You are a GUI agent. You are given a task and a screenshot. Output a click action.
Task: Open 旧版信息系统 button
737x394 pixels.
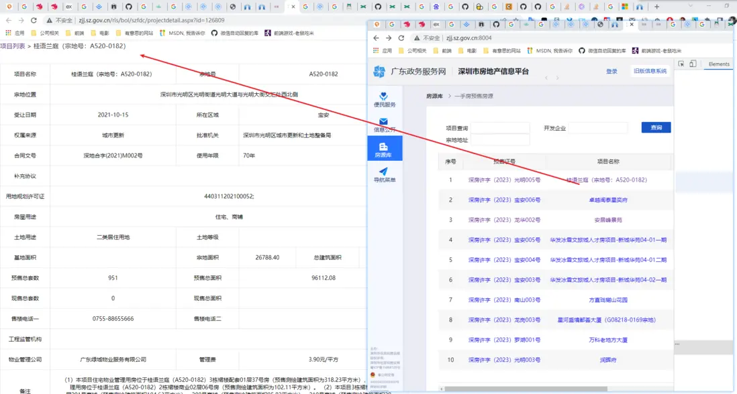[650, 71]
